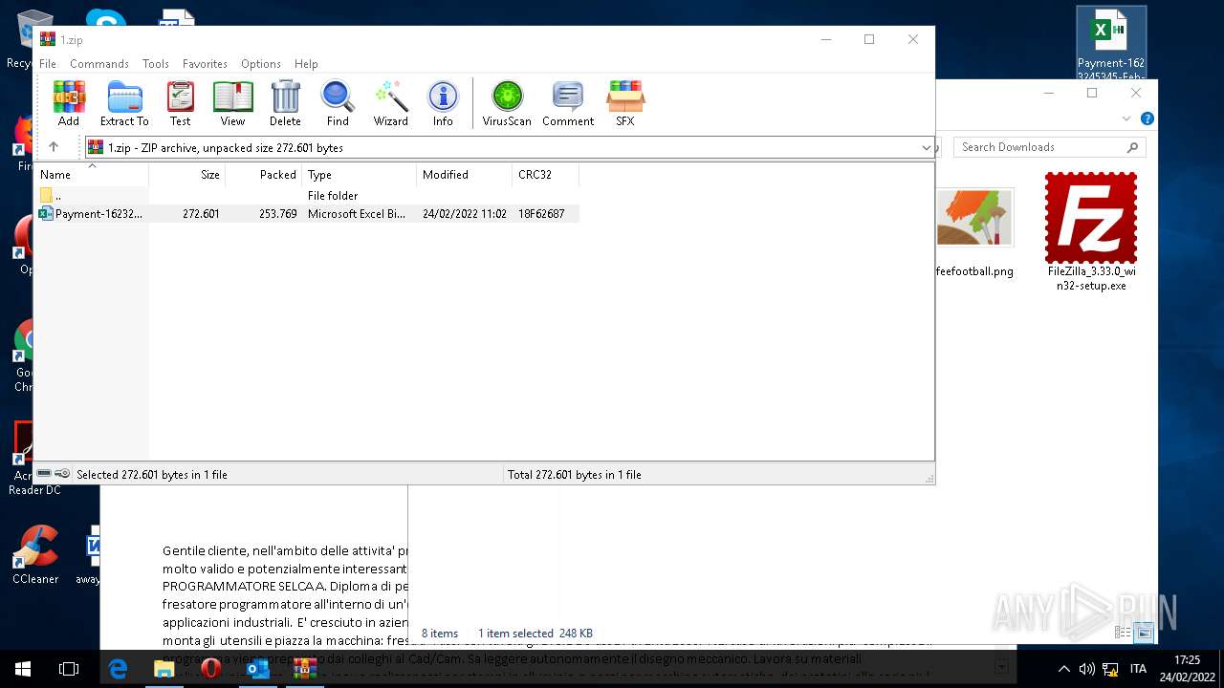Screen dimensions: 1224x688
Task: Open the File menu
Action: tap(48, 64)
